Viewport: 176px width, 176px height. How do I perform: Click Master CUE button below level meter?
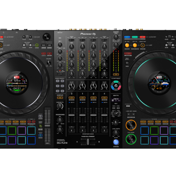click(x=116, y=75)
